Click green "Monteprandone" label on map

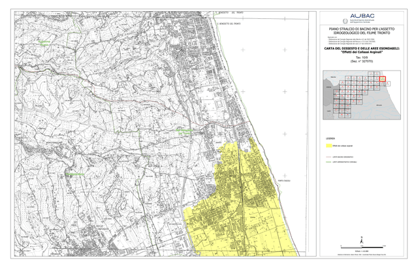75,174
